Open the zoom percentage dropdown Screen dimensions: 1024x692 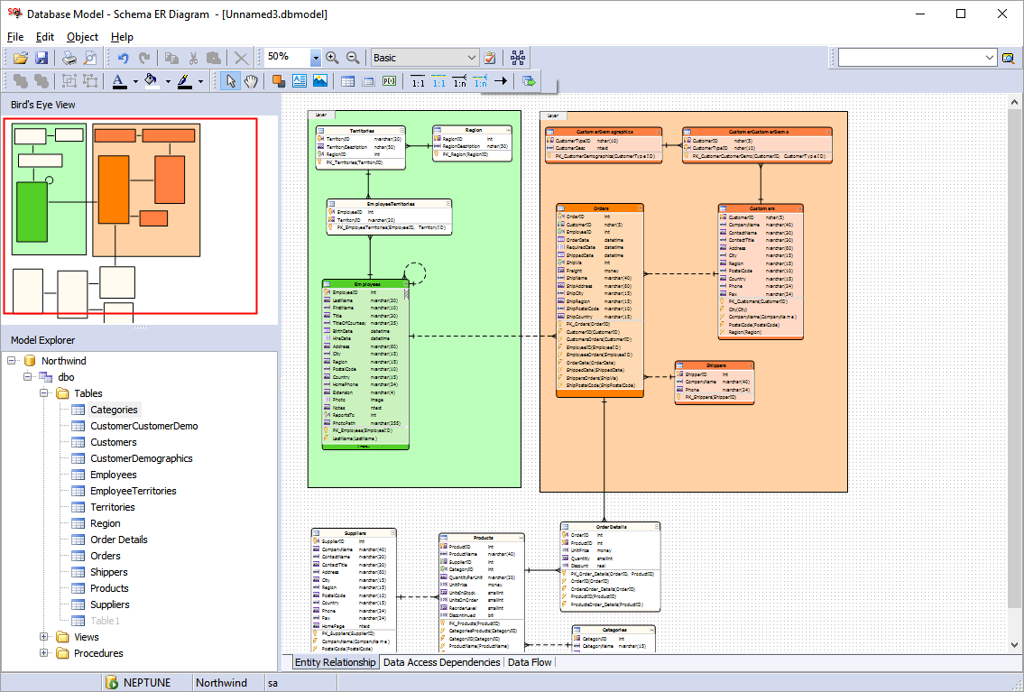(316, 58)
